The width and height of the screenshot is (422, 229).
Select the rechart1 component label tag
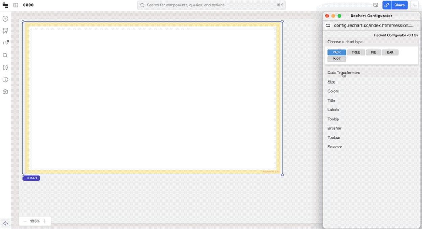click(31, 178)
